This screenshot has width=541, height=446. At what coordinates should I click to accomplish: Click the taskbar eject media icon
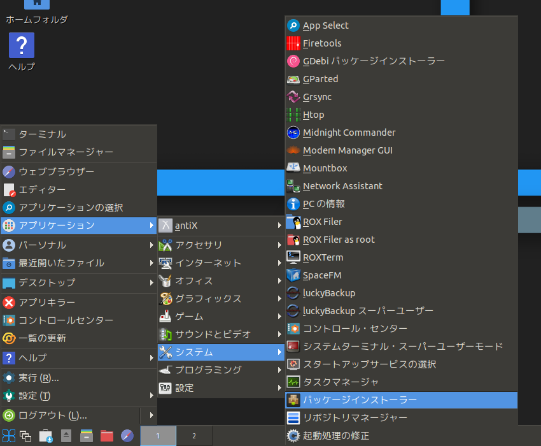[x=66, y=436]
